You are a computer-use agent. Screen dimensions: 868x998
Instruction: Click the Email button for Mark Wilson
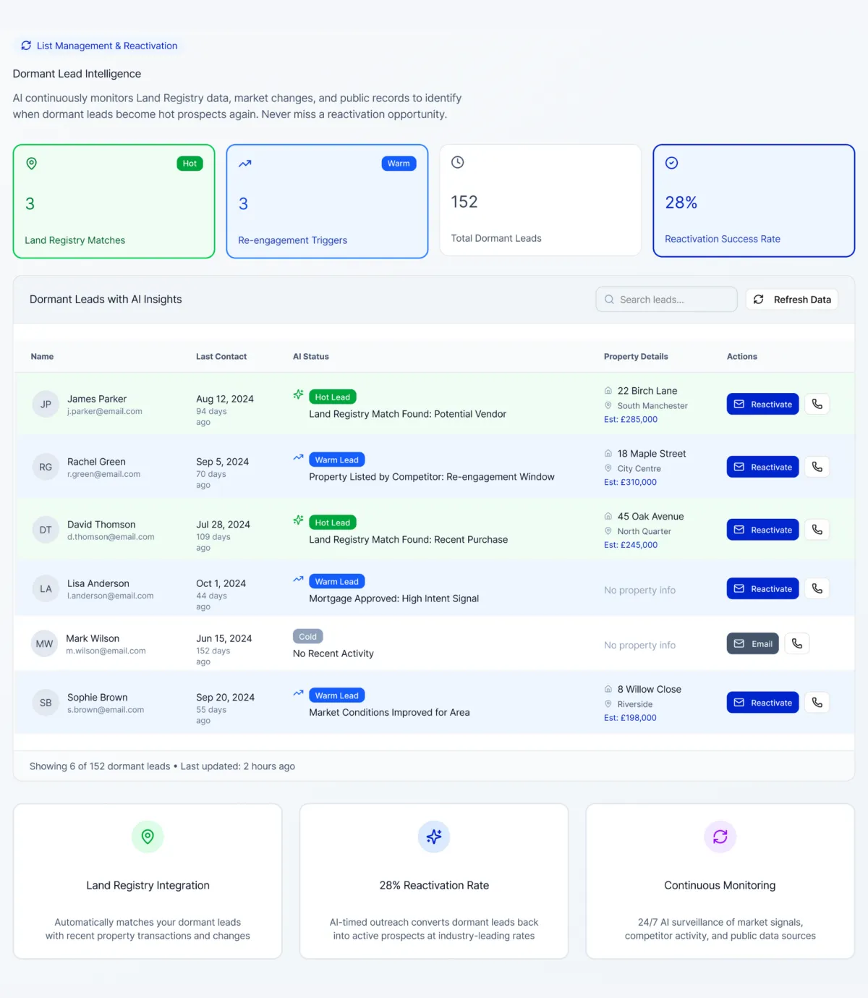(x=752, y=643)
